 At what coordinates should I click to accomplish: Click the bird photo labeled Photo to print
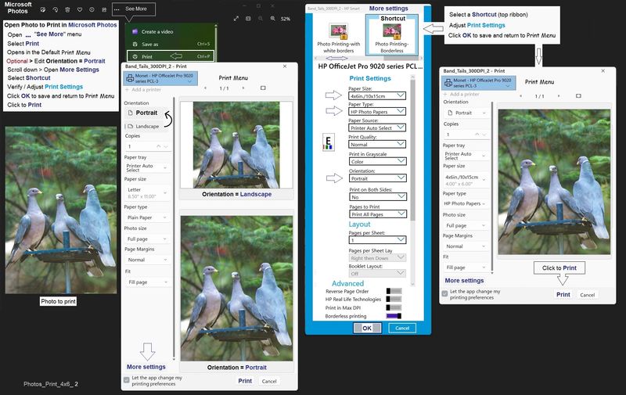pyautogui.click(x=61, y=210)
